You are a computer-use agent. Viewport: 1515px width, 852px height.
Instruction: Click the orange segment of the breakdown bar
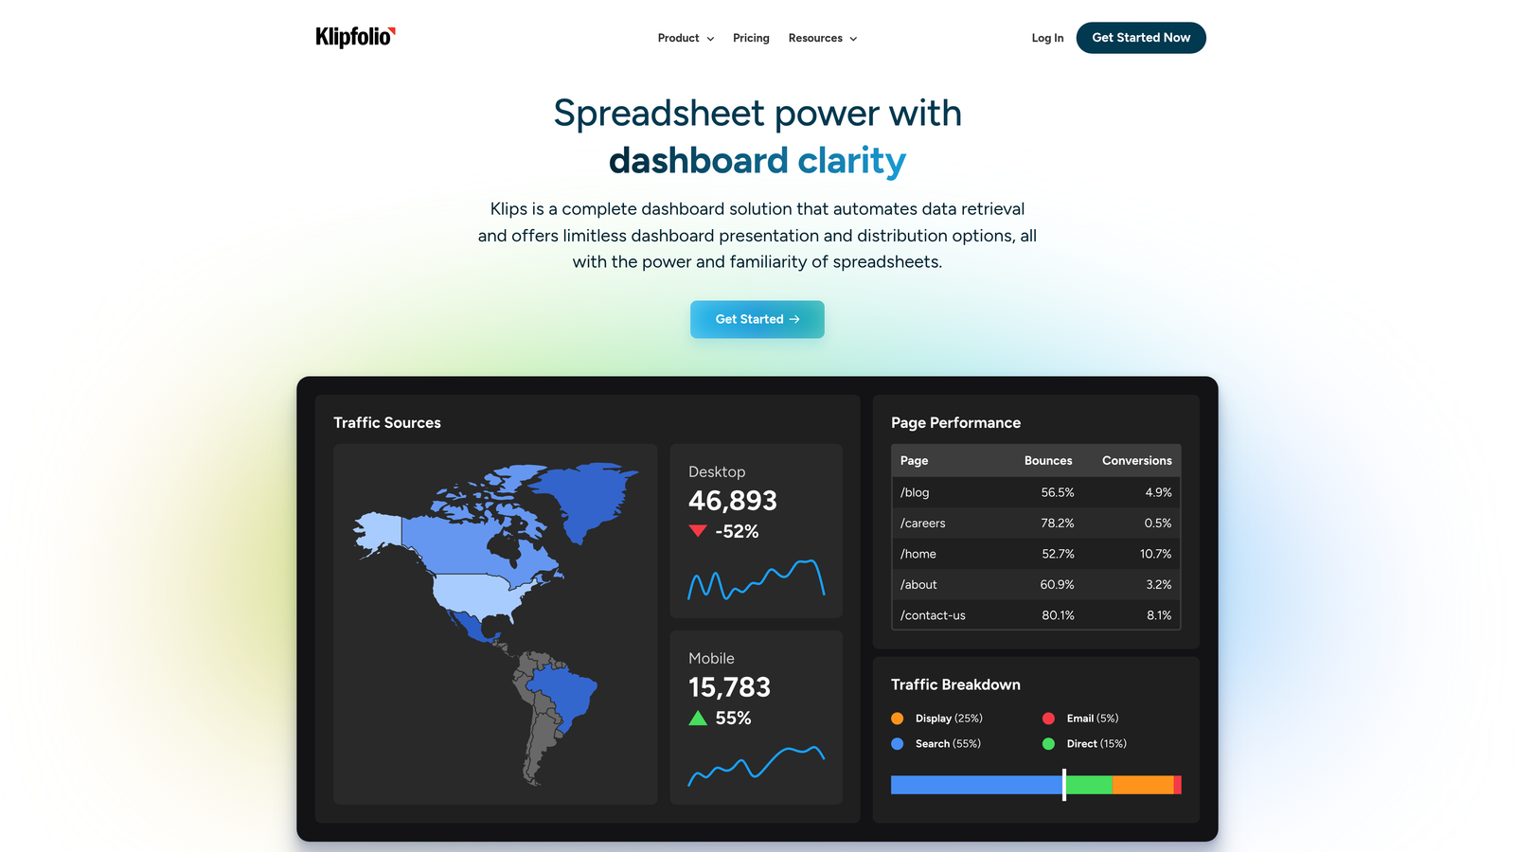pos(1143,785)
